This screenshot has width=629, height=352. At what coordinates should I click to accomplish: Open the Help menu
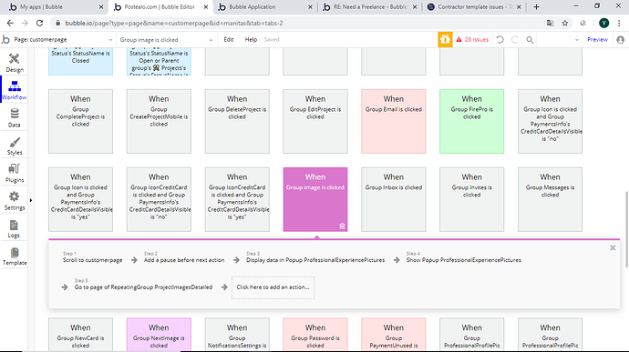pos(251,39)
